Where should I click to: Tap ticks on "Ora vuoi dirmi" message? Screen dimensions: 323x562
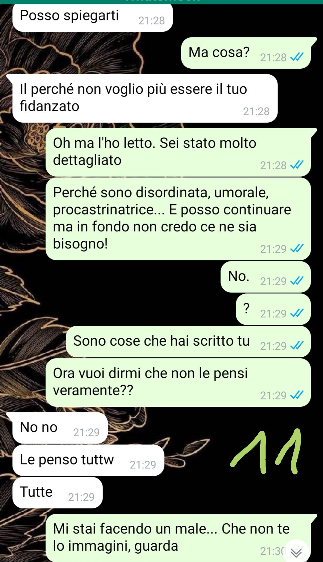click(297, 395)
